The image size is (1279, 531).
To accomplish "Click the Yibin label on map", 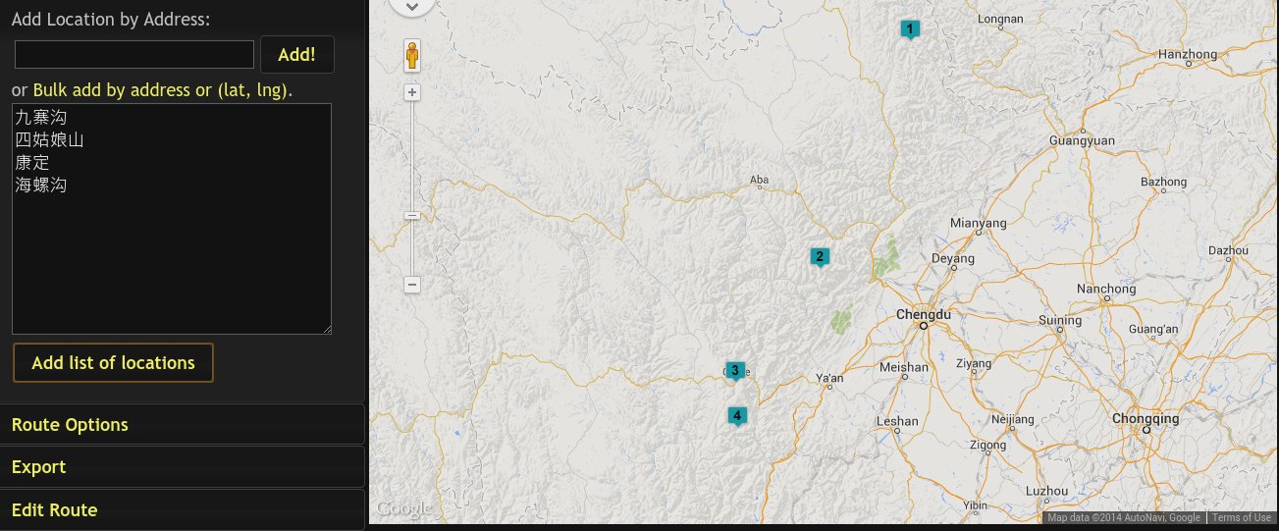I will tap(975, 505).
